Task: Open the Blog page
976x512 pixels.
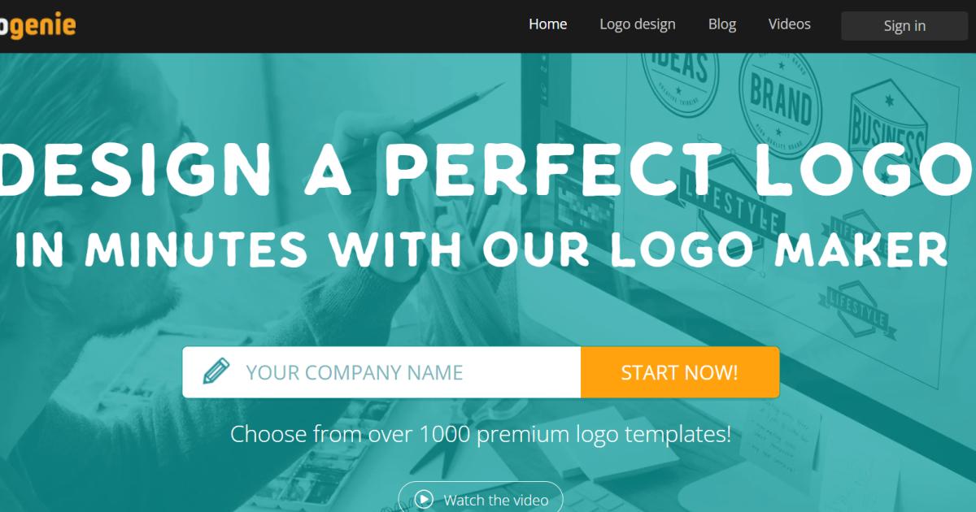Action: click(722, 24)
